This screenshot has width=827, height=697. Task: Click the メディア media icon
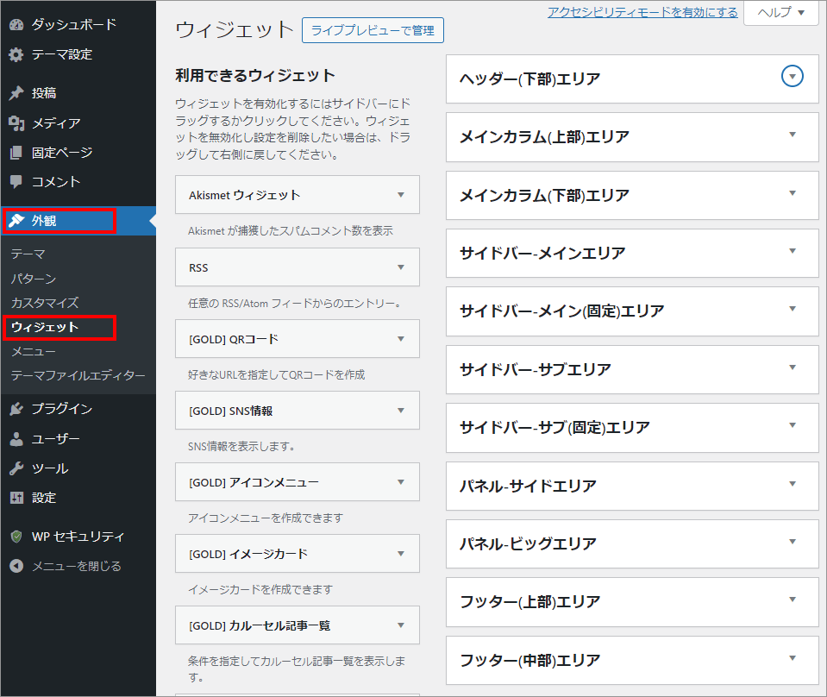(16, 123)
